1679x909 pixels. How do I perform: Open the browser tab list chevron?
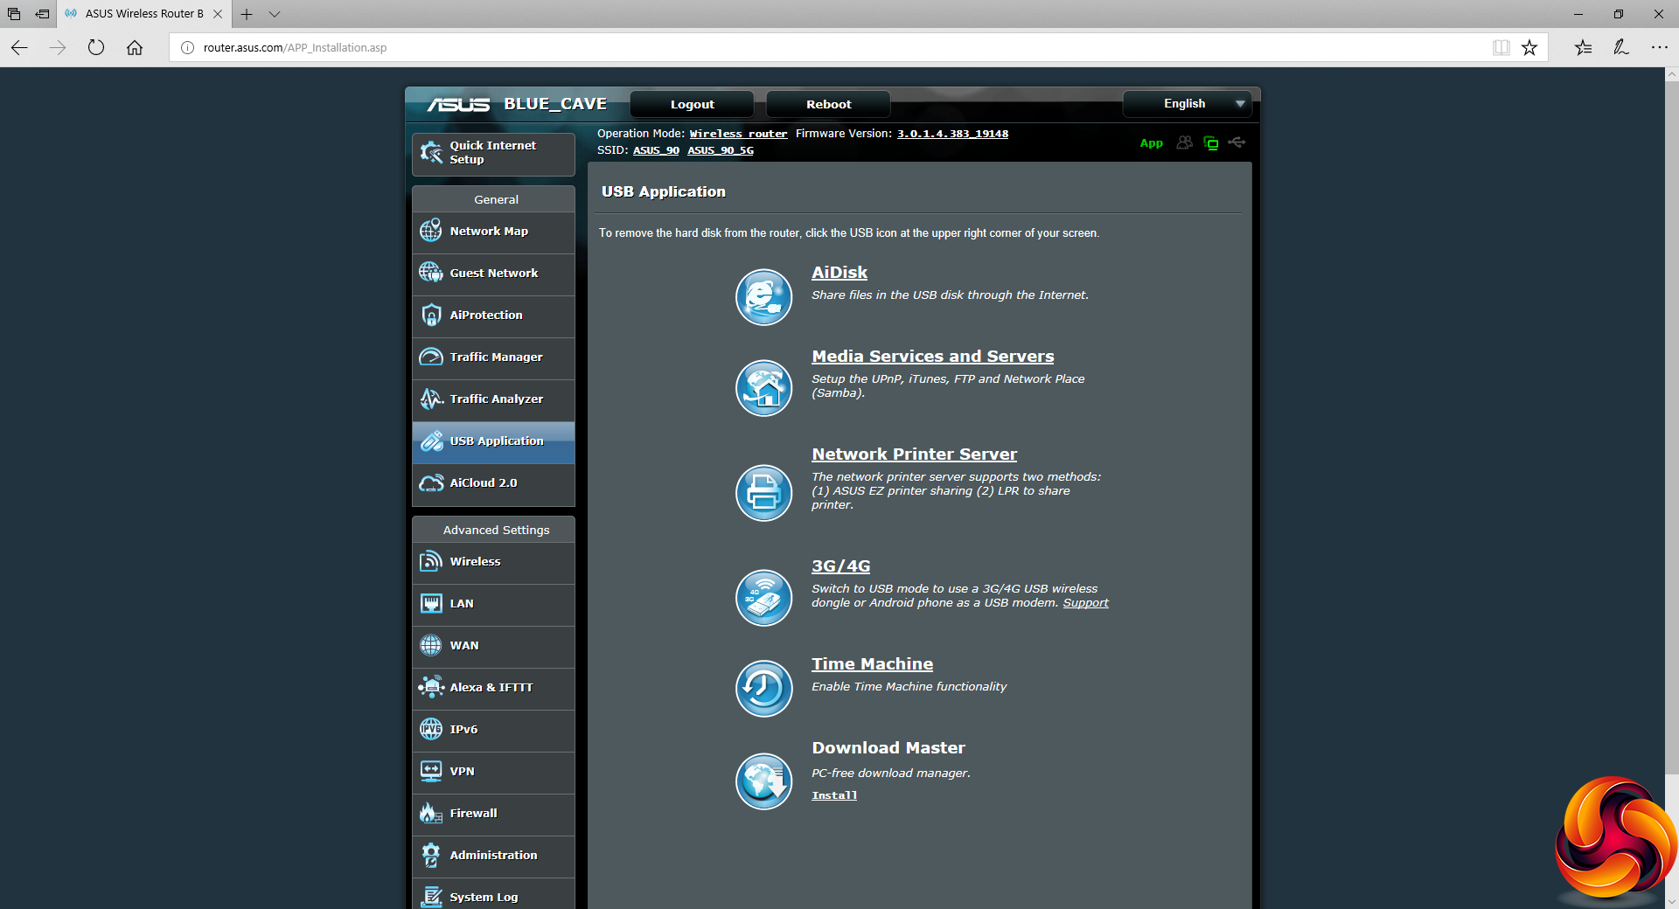275,14
